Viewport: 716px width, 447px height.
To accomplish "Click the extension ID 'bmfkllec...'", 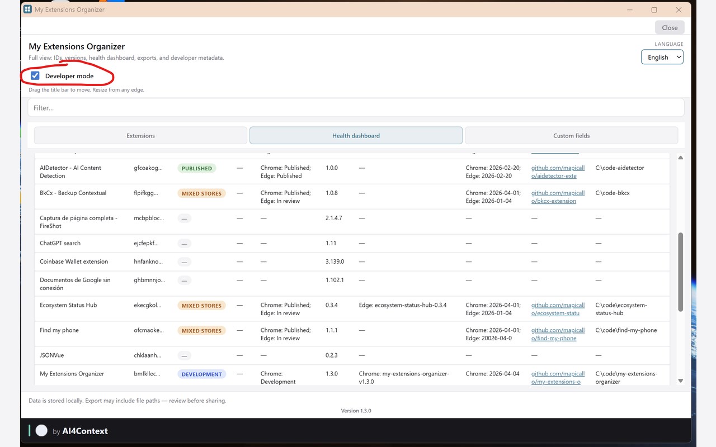I will 148,374.
